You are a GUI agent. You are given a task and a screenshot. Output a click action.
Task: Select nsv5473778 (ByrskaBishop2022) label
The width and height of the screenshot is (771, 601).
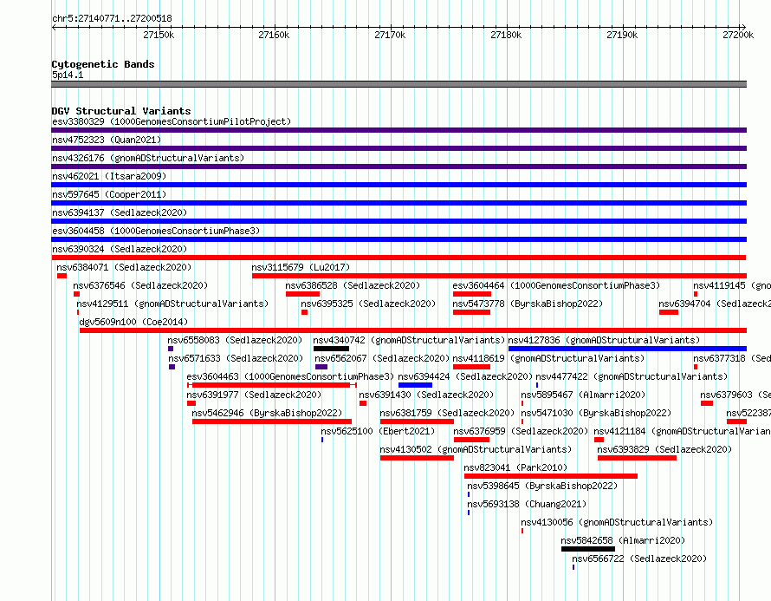528,304
